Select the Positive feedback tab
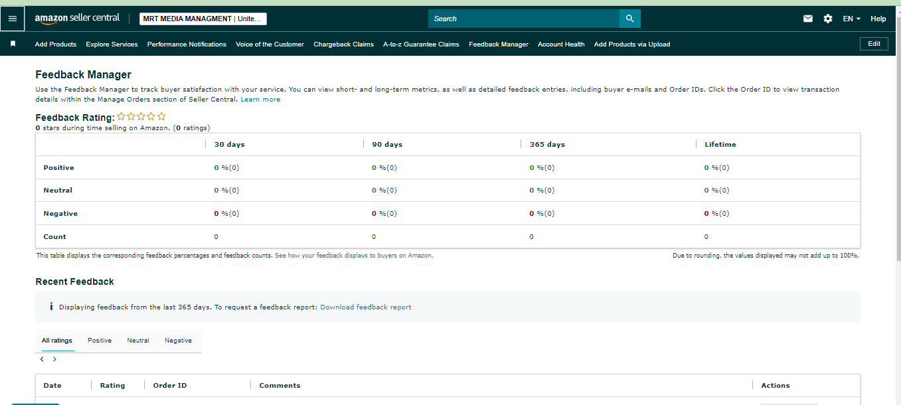 [x=100, y=341]
